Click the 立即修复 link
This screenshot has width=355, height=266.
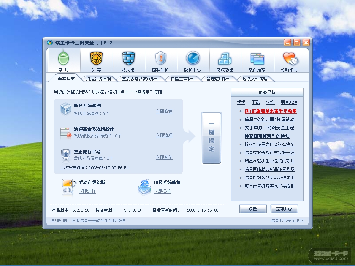pyautogui.click(x=164, y=112)
